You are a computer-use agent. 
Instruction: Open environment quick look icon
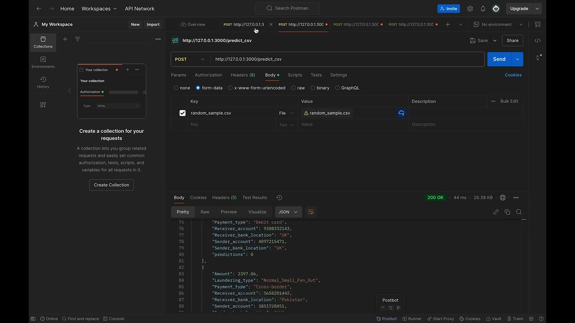coord(538,24)
